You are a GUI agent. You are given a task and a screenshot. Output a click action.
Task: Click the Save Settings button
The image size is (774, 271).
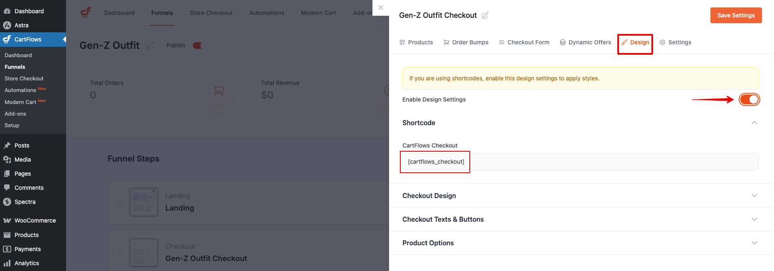click(x=736, y=15)
